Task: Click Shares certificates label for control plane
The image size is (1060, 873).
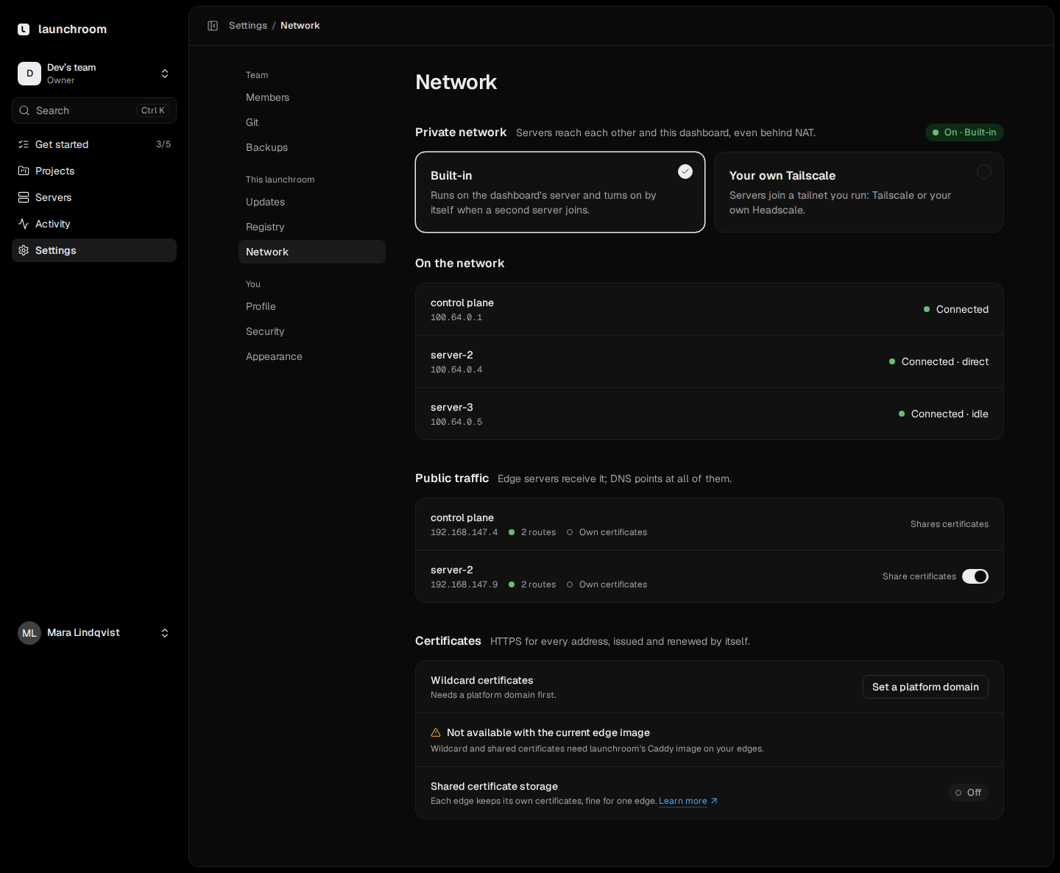Action: click(x=950, y=524)
